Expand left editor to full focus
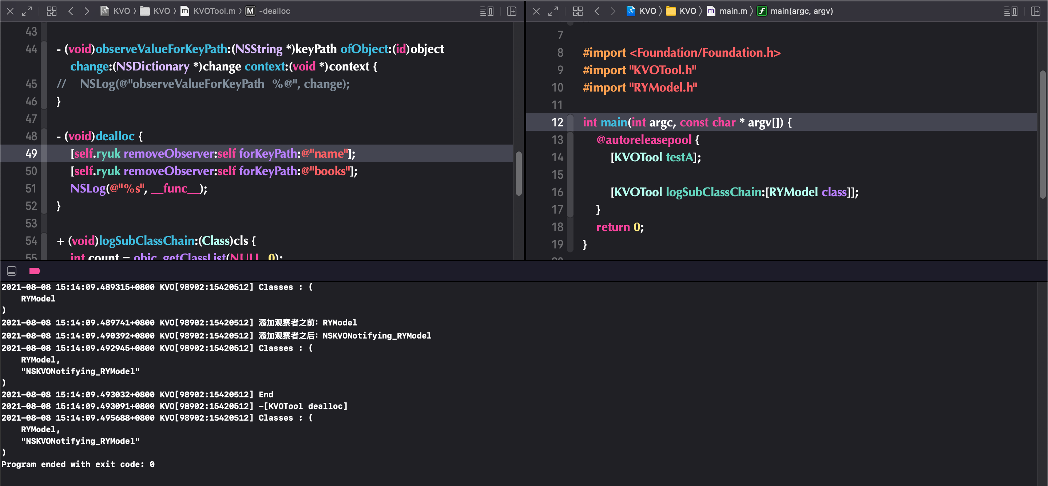This screenshot has height=486, width=1048. [x=27, y=11]
